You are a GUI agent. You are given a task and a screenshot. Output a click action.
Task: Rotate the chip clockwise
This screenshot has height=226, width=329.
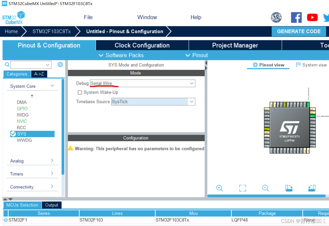click(289, 188)
